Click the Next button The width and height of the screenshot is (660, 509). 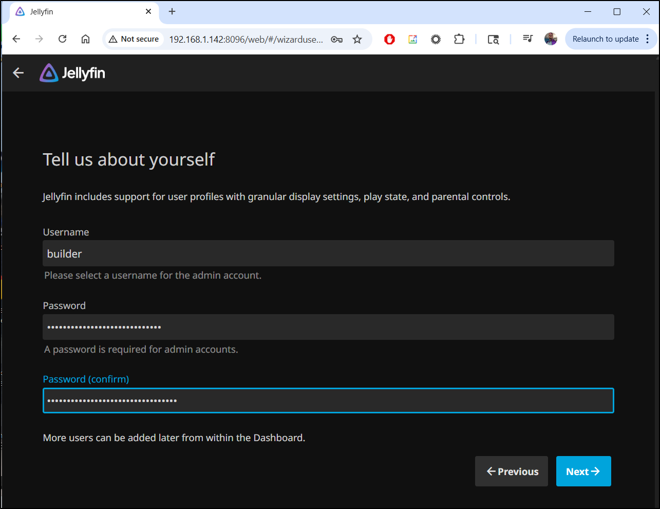tap(583, 471)
